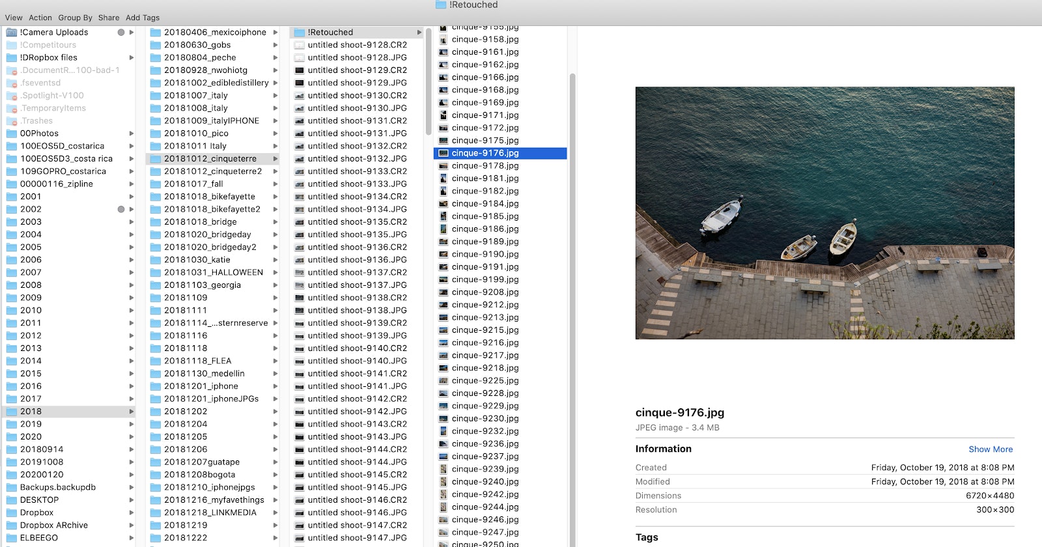Select the 20181012_cinqueterre2 folder

pyautogui.click(x=212, y=171)
